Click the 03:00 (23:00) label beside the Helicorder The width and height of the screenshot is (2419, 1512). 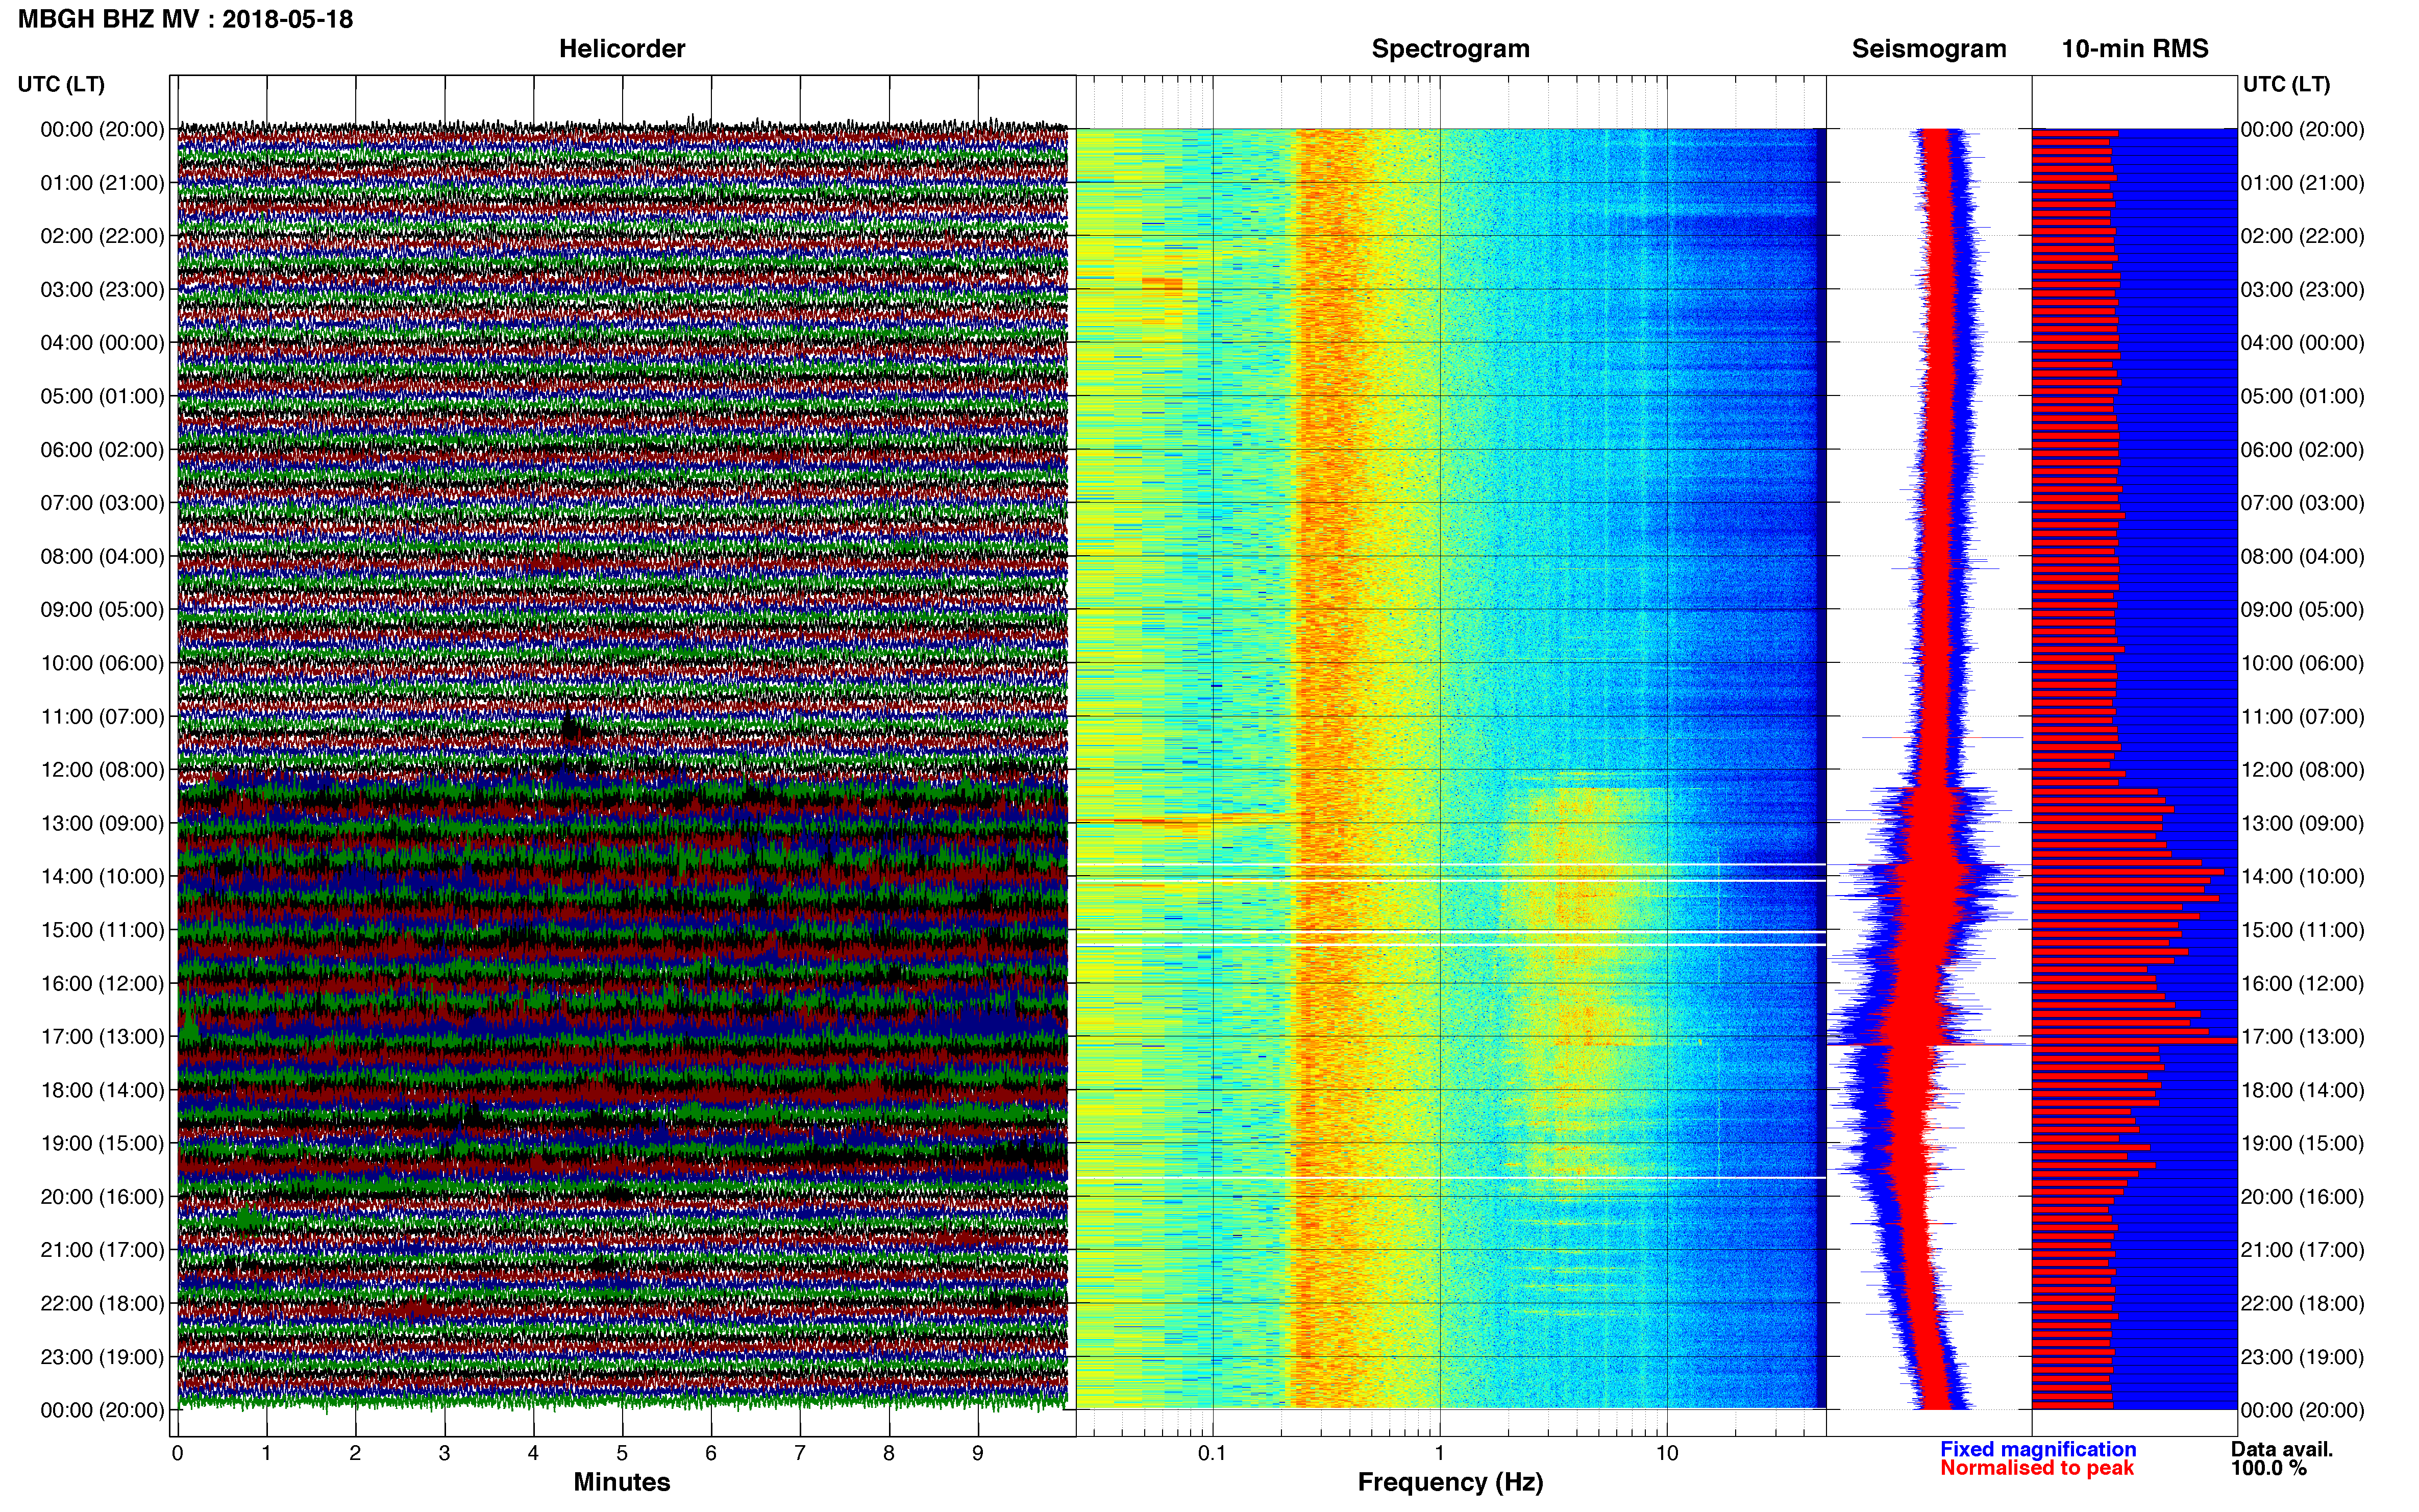pos(102,290)
